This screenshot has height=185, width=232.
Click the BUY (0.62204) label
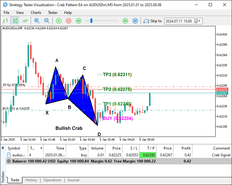coord(118,118)
